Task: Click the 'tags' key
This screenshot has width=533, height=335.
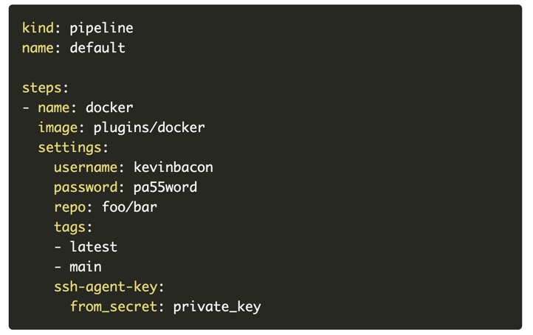Action: click(69, 227)
